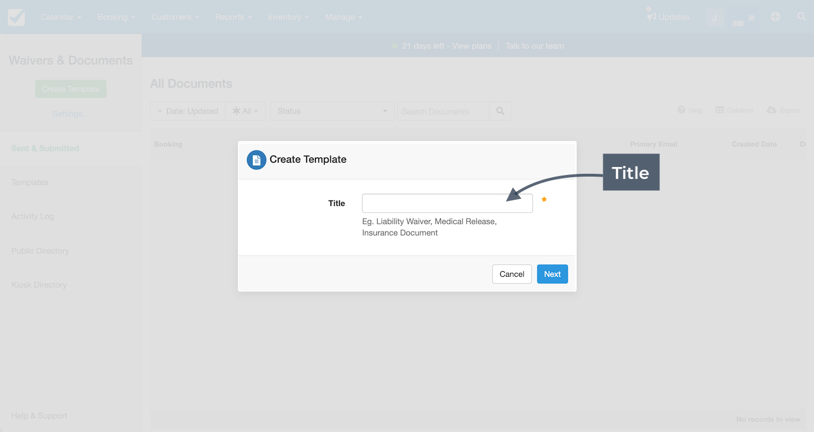The width and height of the screenshot is (814, 432).
Task: Open the Customers menu
Action: 175,17
